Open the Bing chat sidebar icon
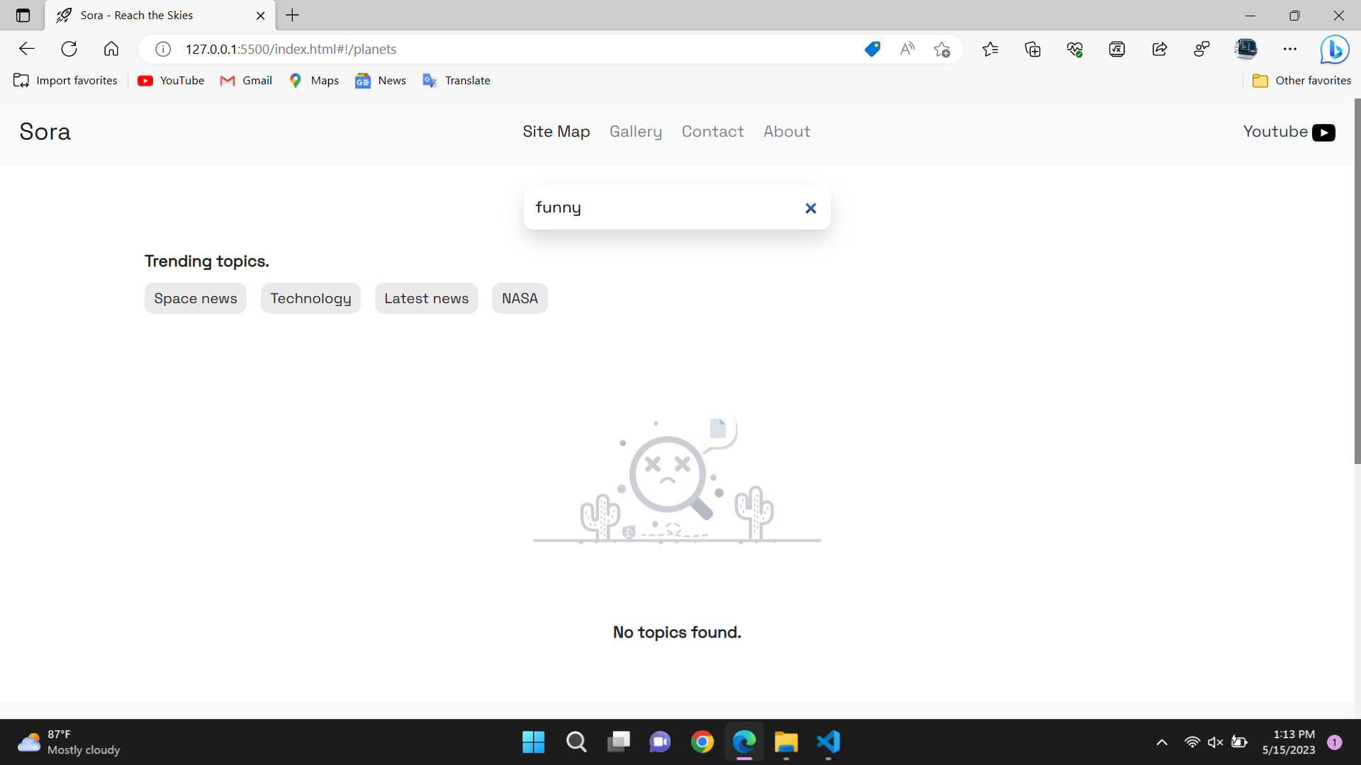Image resolution: width=1361 pixels, height=765 pixels. [1335, 49]
